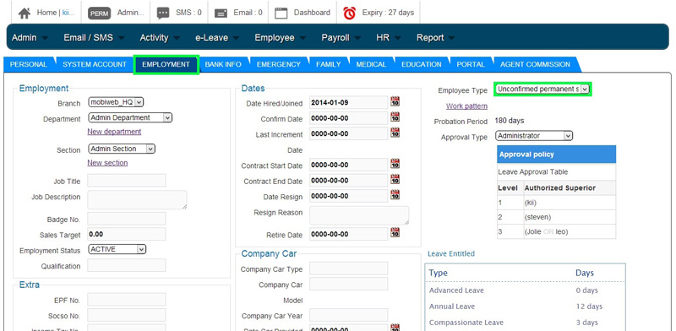Click the Date Hired/Joined date field
Screen dimensions: 676x331
tap(349, 102)
